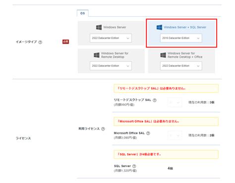Expand edition dropdown under Remote Desktop + Office
The width and height of the screenshot is (235, 183).
tap(181, 66)
